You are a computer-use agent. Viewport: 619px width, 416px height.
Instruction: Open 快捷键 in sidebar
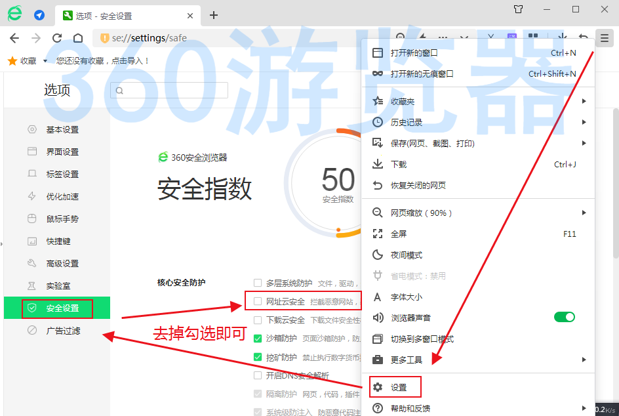(57, 241)
